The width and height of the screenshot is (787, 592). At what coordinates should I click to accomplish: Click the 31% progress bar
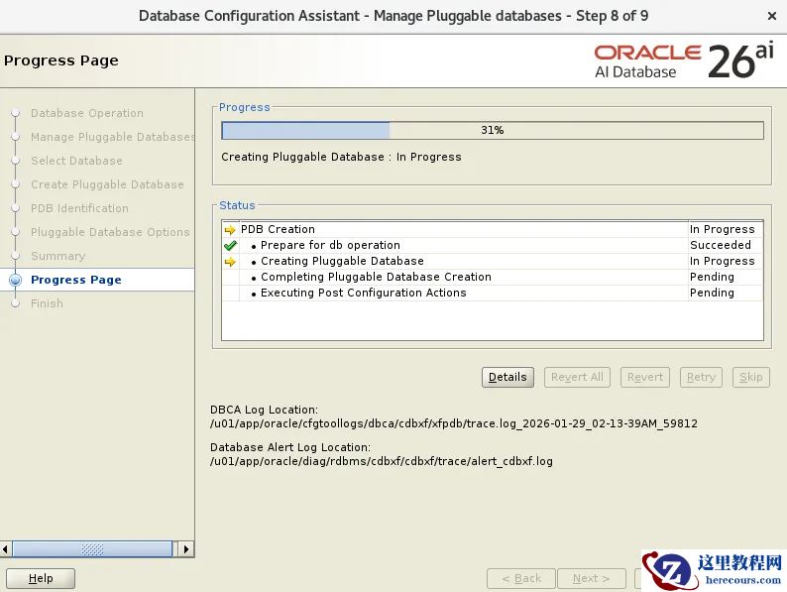[x=493, y=130]
